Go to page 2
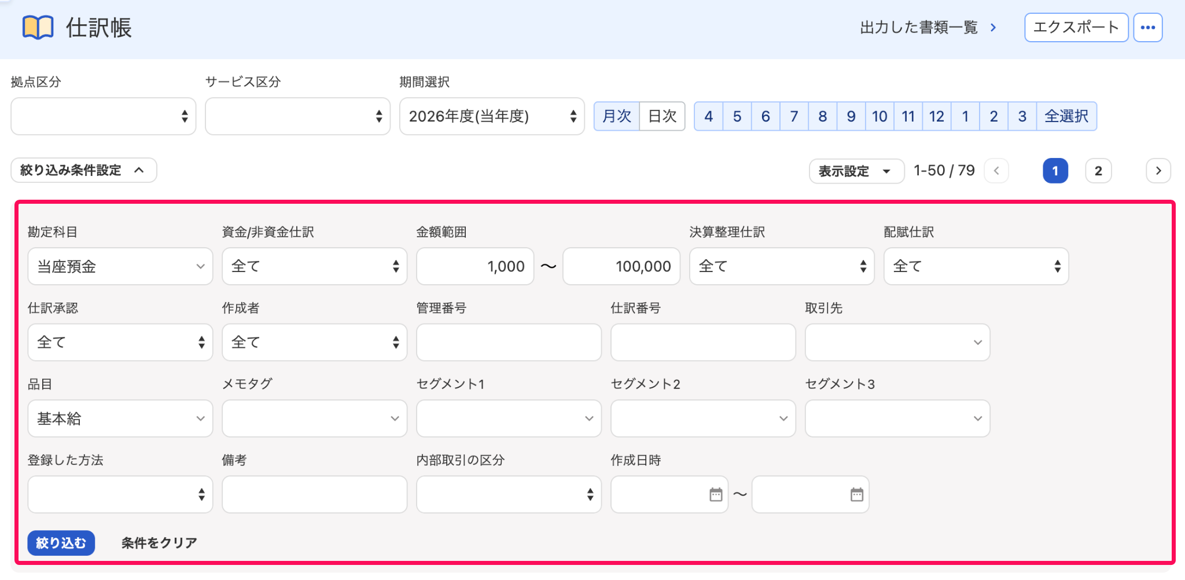1185x580 pixels. 1098,171
